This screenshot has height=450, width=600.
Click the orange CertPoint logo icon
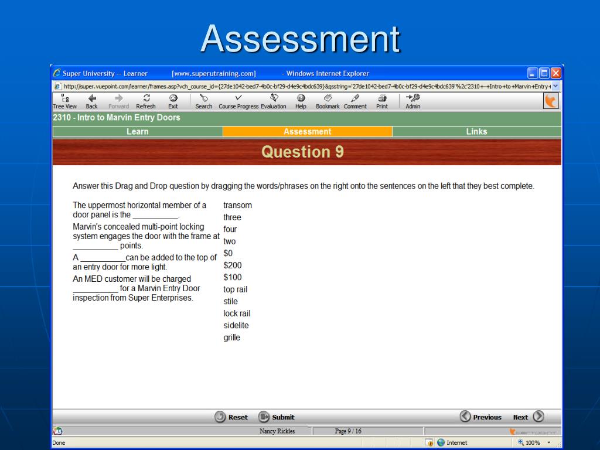coord(551,101)
